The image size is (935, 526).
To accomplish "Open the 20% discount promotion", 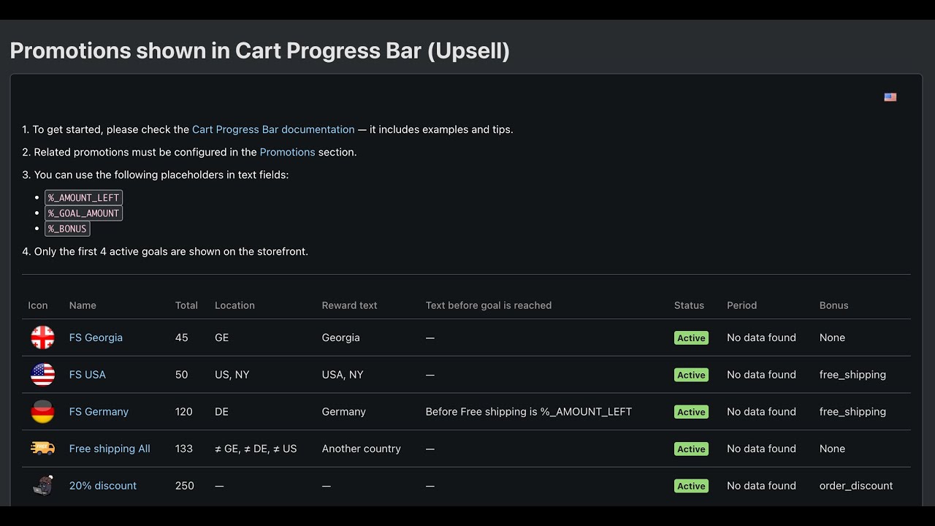I will (103, 486).
